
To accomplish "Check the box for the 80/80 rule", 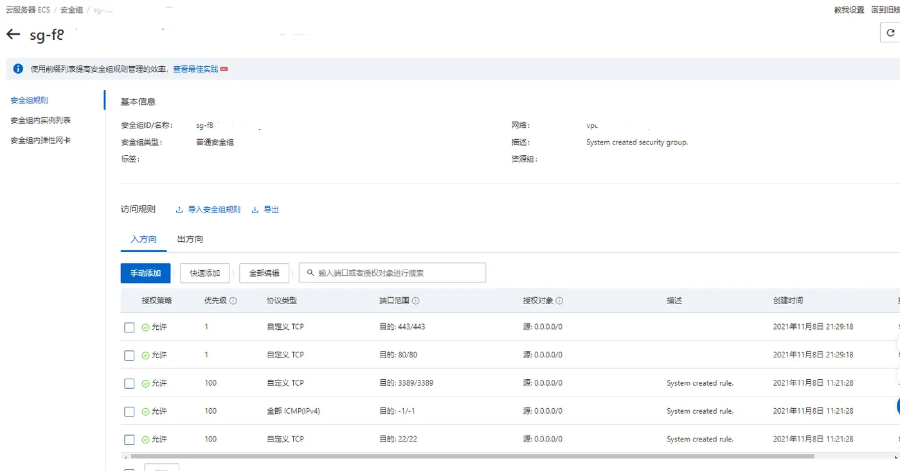I will [129, 355].
